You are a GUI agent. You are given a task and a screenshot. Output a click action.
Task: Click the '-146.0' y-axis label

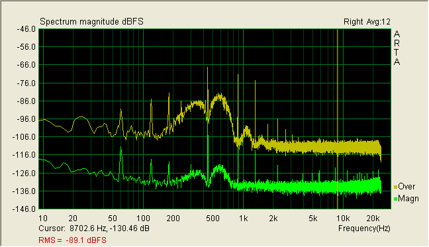point(24,209)
